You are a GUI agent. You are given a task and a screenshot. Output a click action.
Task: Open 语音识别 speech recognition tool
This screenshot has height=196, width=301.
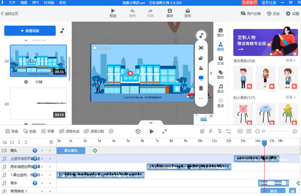(x=94, y=131)
